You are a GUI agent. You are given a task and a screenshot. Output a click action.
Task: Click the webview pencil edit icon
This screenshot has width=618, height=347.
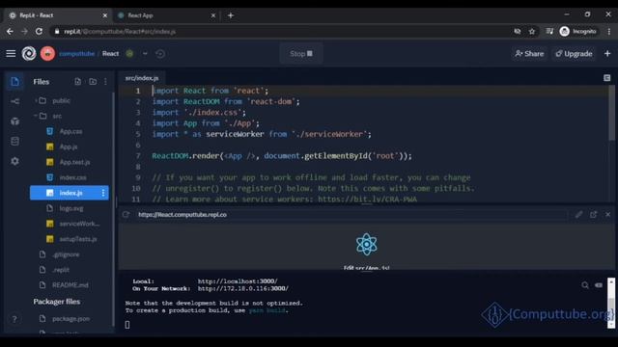point(578,214)
